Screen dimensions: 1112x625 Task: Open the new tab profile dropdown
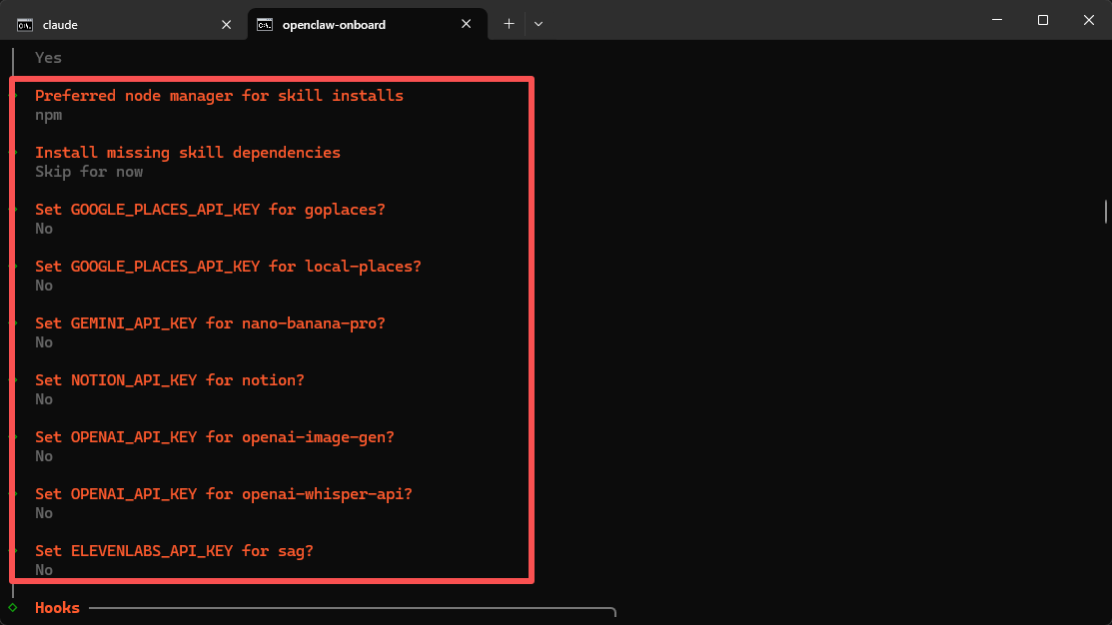point(539,24)
